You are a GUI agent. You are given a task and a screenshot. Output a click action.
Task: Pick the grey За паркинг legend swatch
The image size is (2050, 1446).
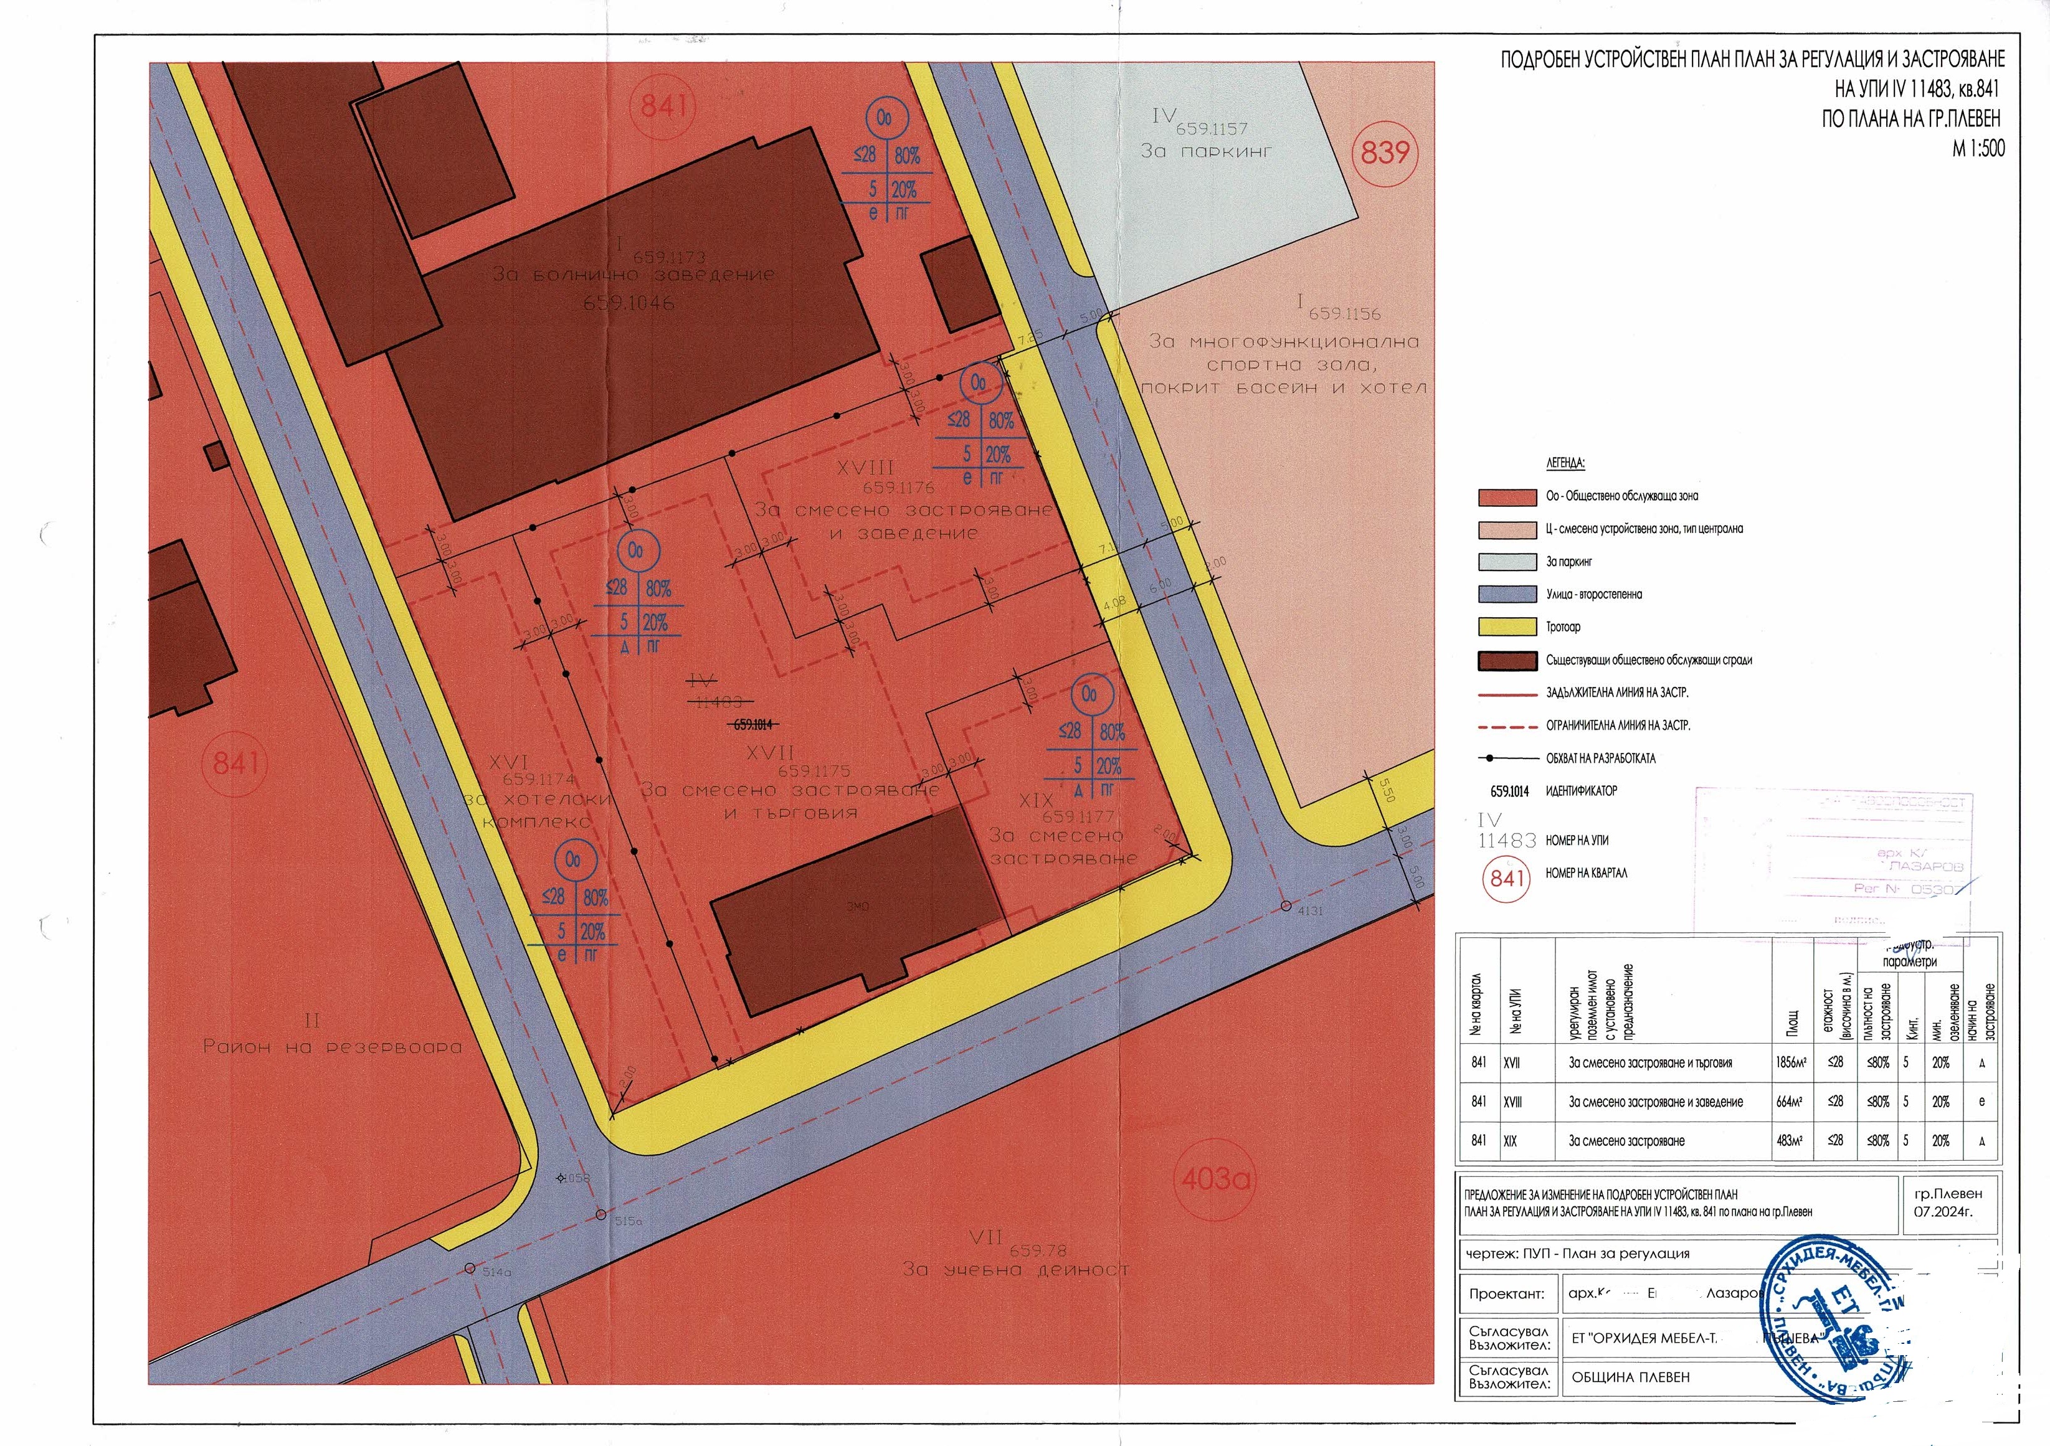click(1507, 562)
